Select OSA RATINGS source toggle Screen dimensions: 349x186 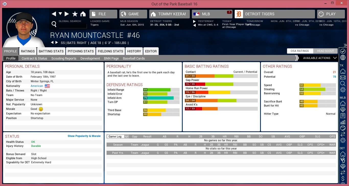tap(300, 51)
